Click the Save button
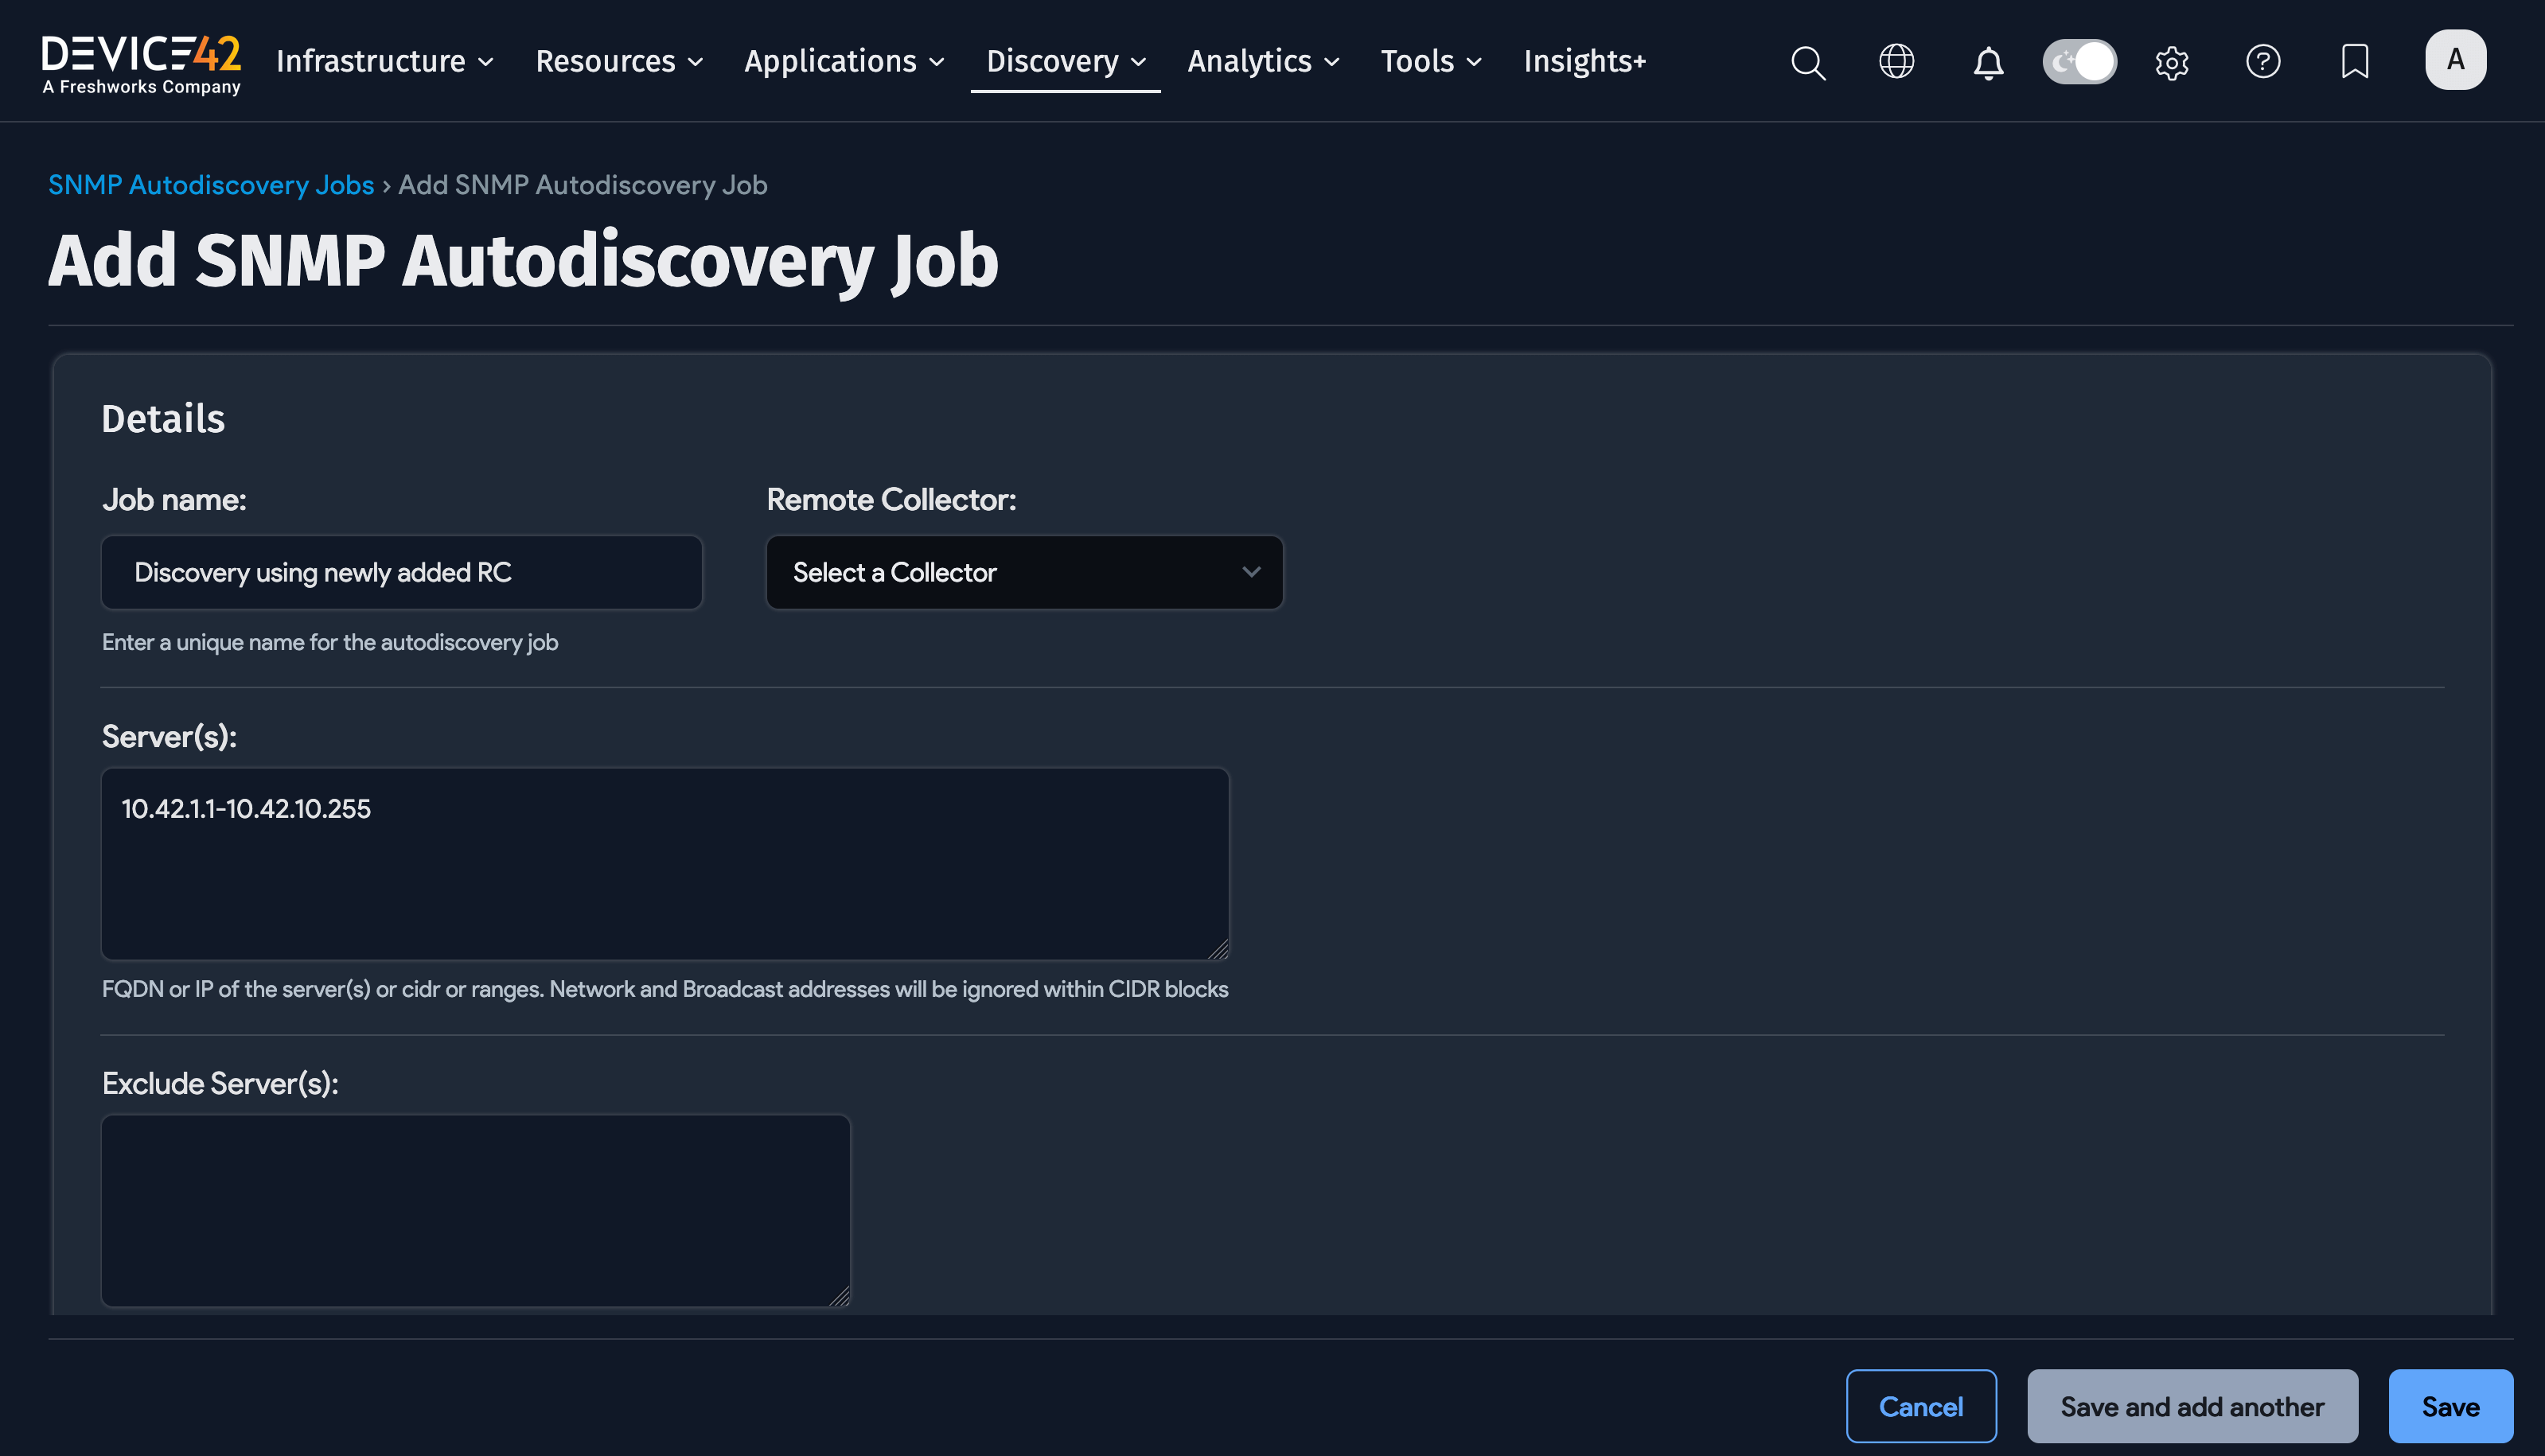The height and width of the screenshot is (1456, 2545). [2451, 1405]
